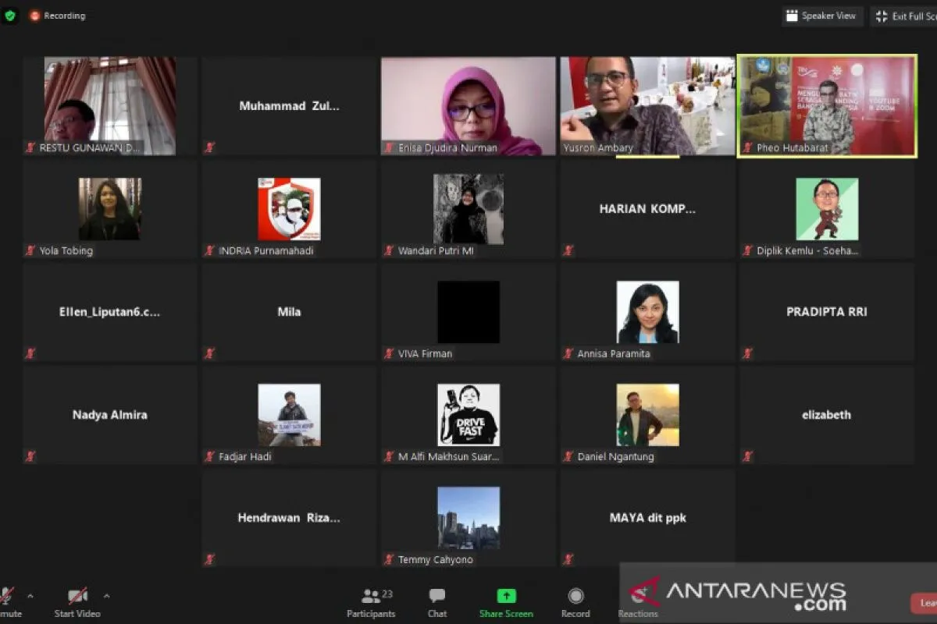The height and width of the screenshot is (624, 937).
Task: Select the PRADIPTA RRI participant tile
Action: point(827,311)
